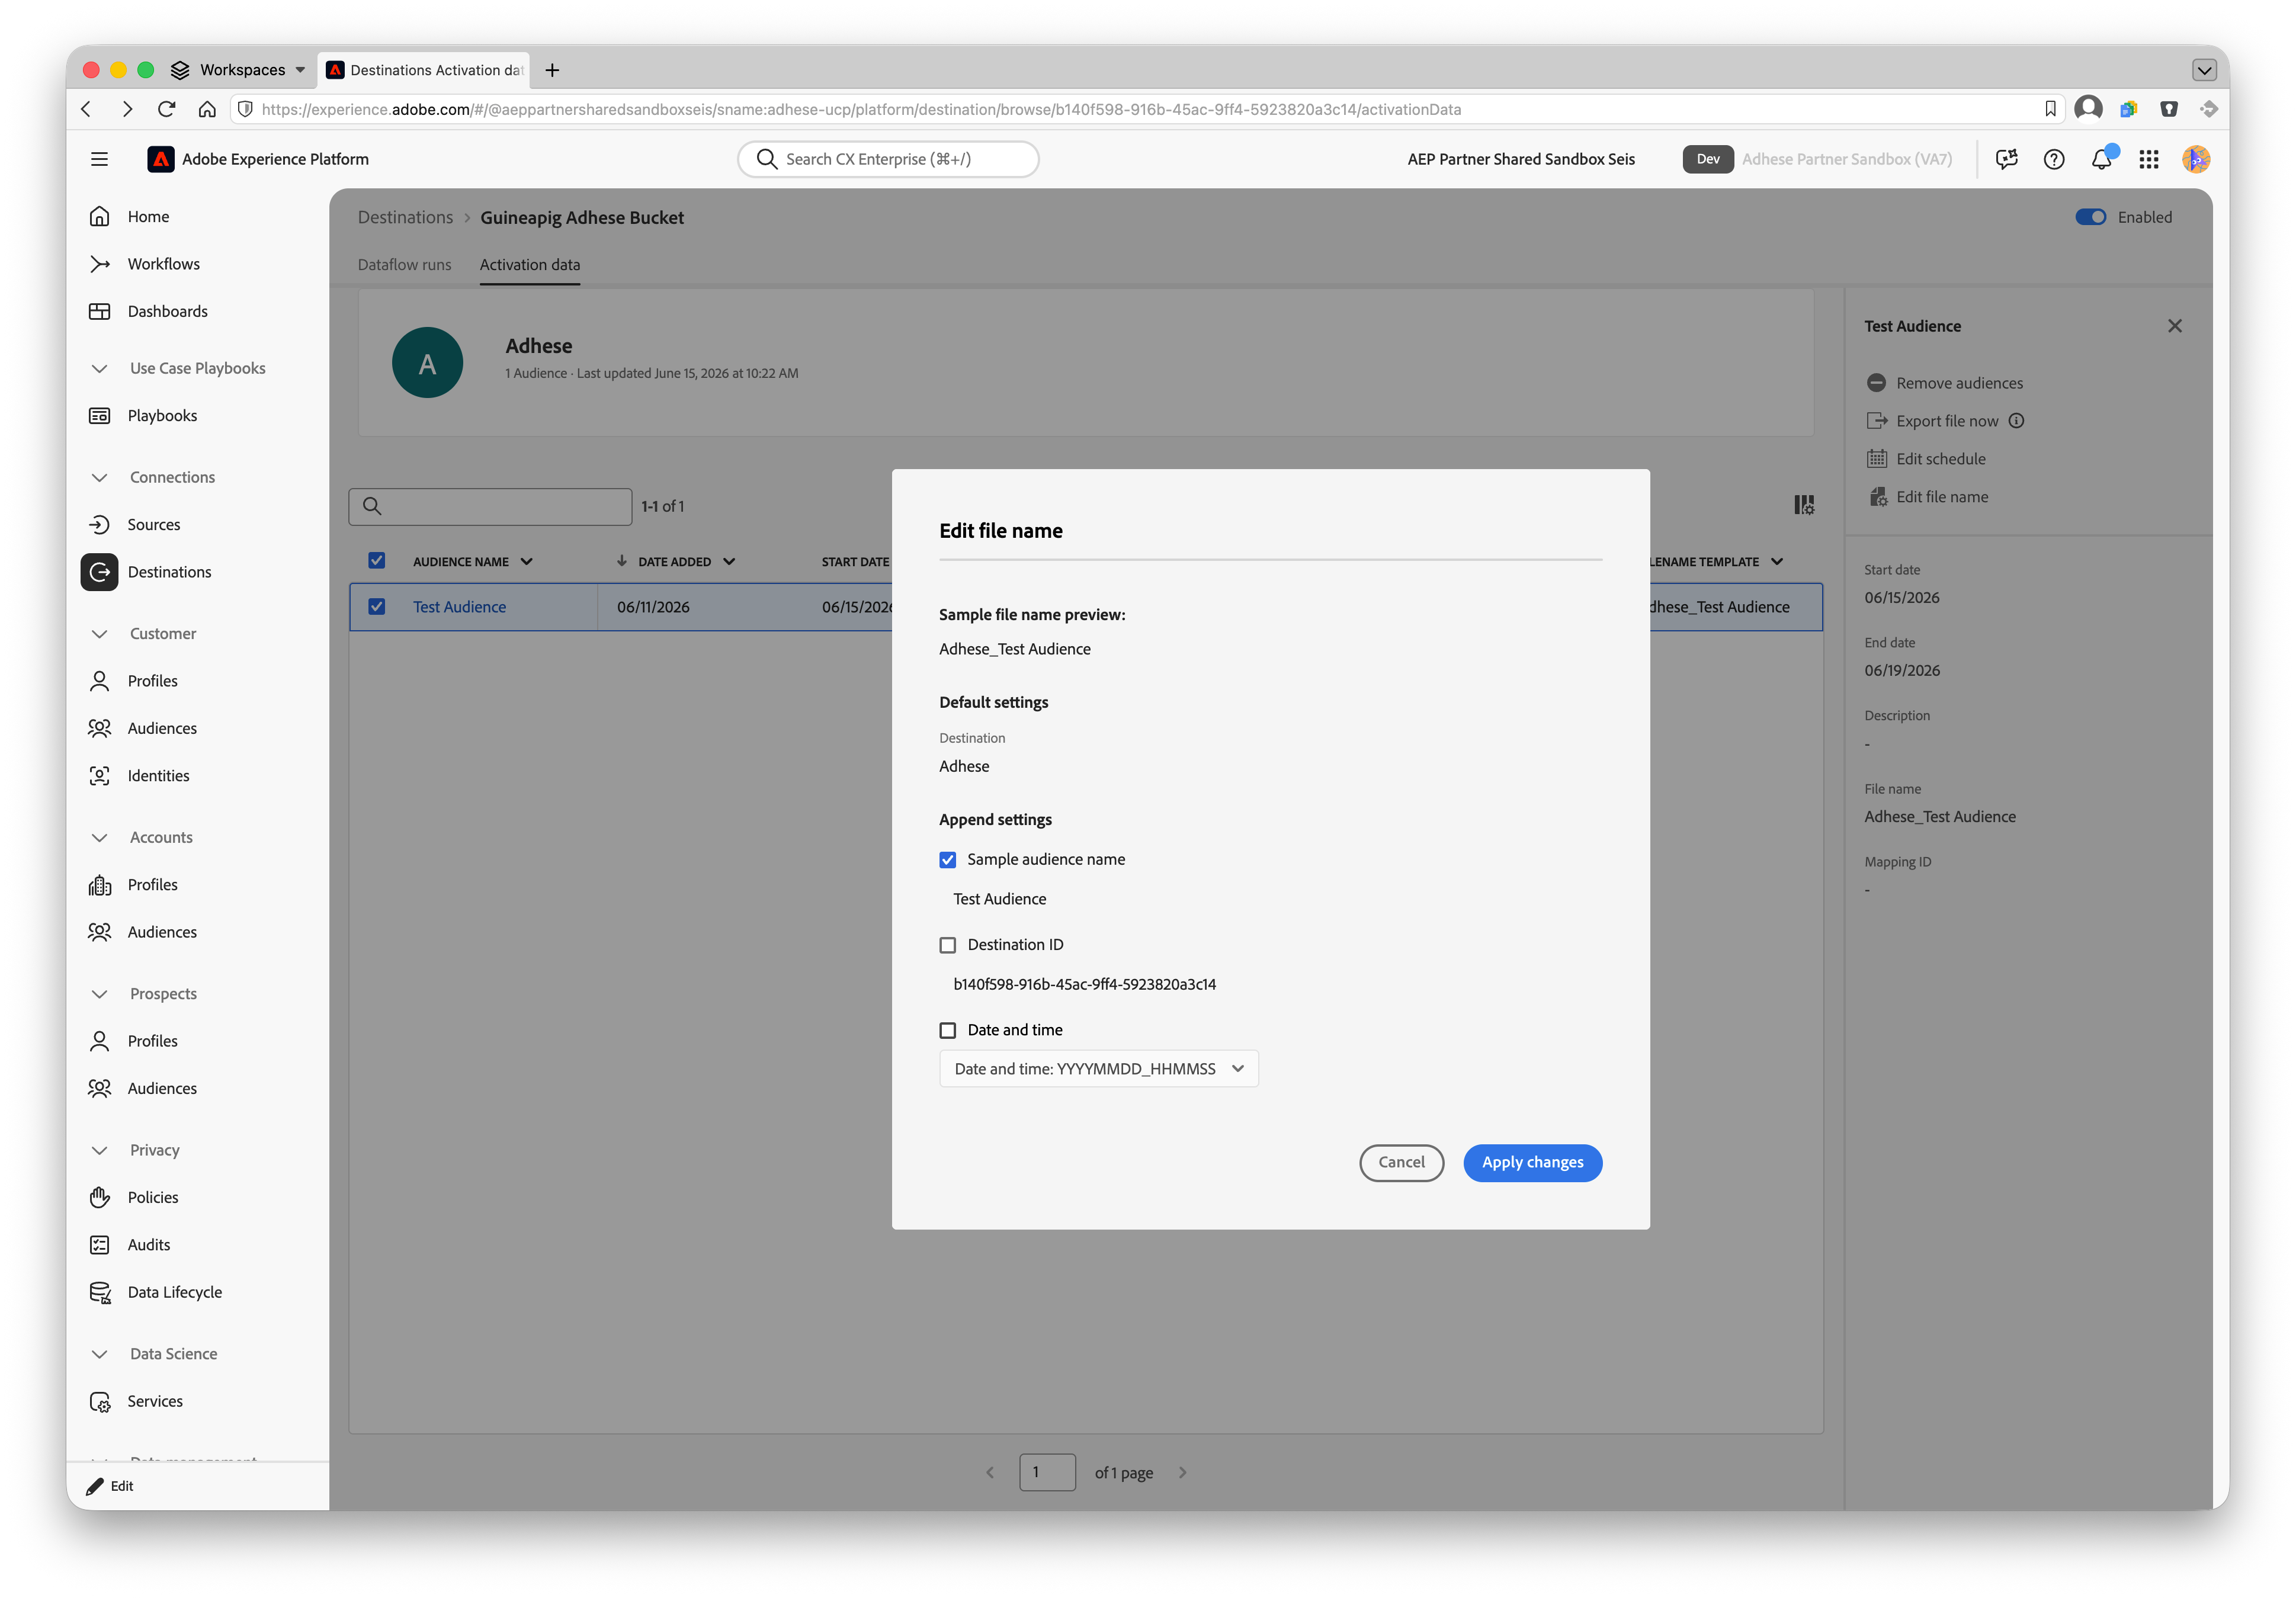Open the user profile avatar
Image resolution: width=2296 pixels, height=1598 pixels.
(x=2196, y=159)
